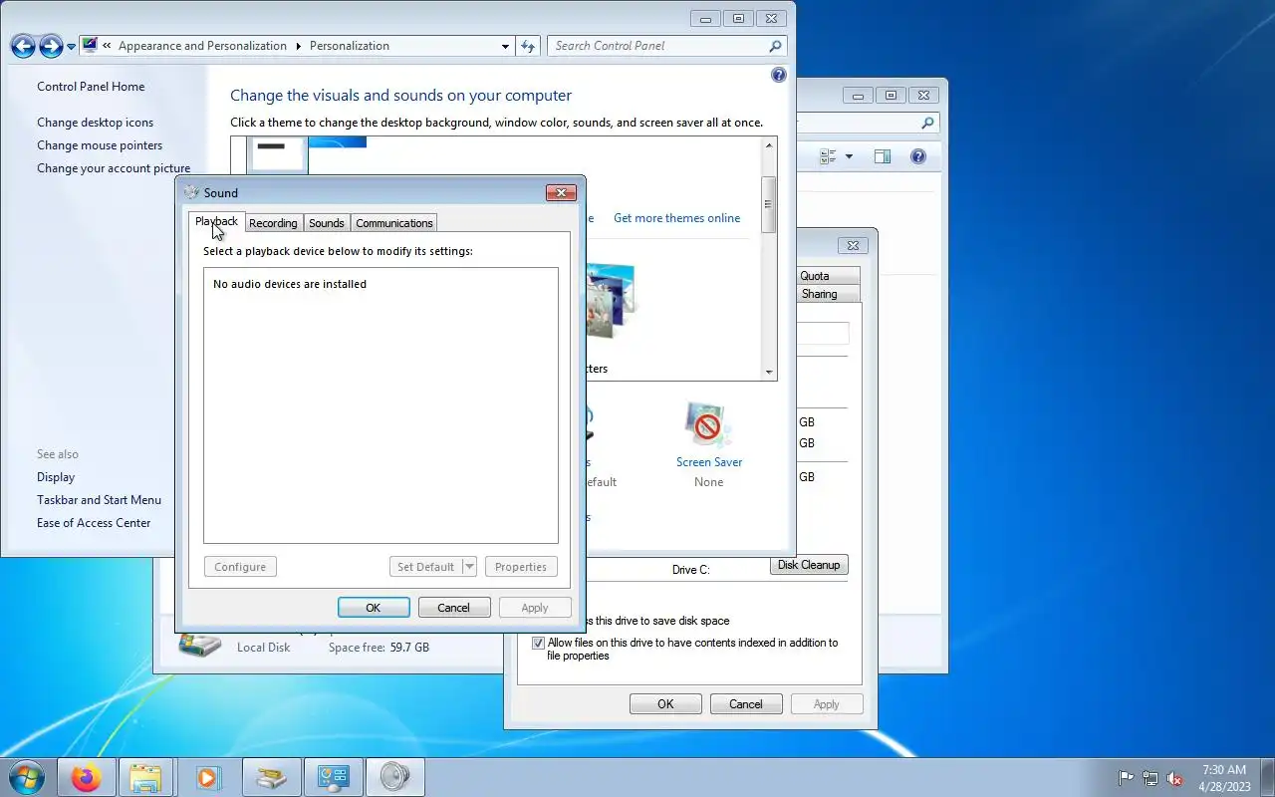The image size is (1275, 797).
Task: Click the Show desktop button
Action: pyautogui.click(x=1267, y=778)
